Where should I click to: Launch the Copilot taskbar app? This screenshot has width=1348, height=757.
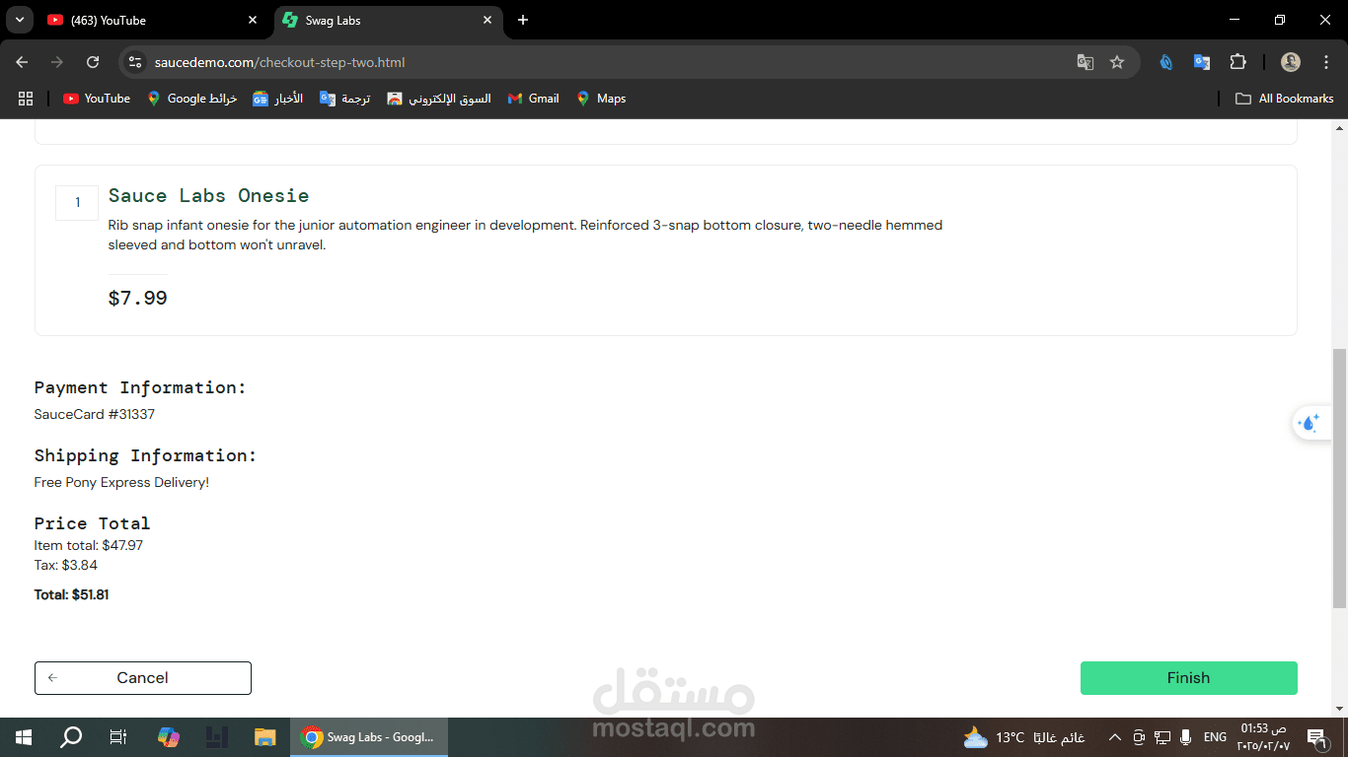(169, 737)
